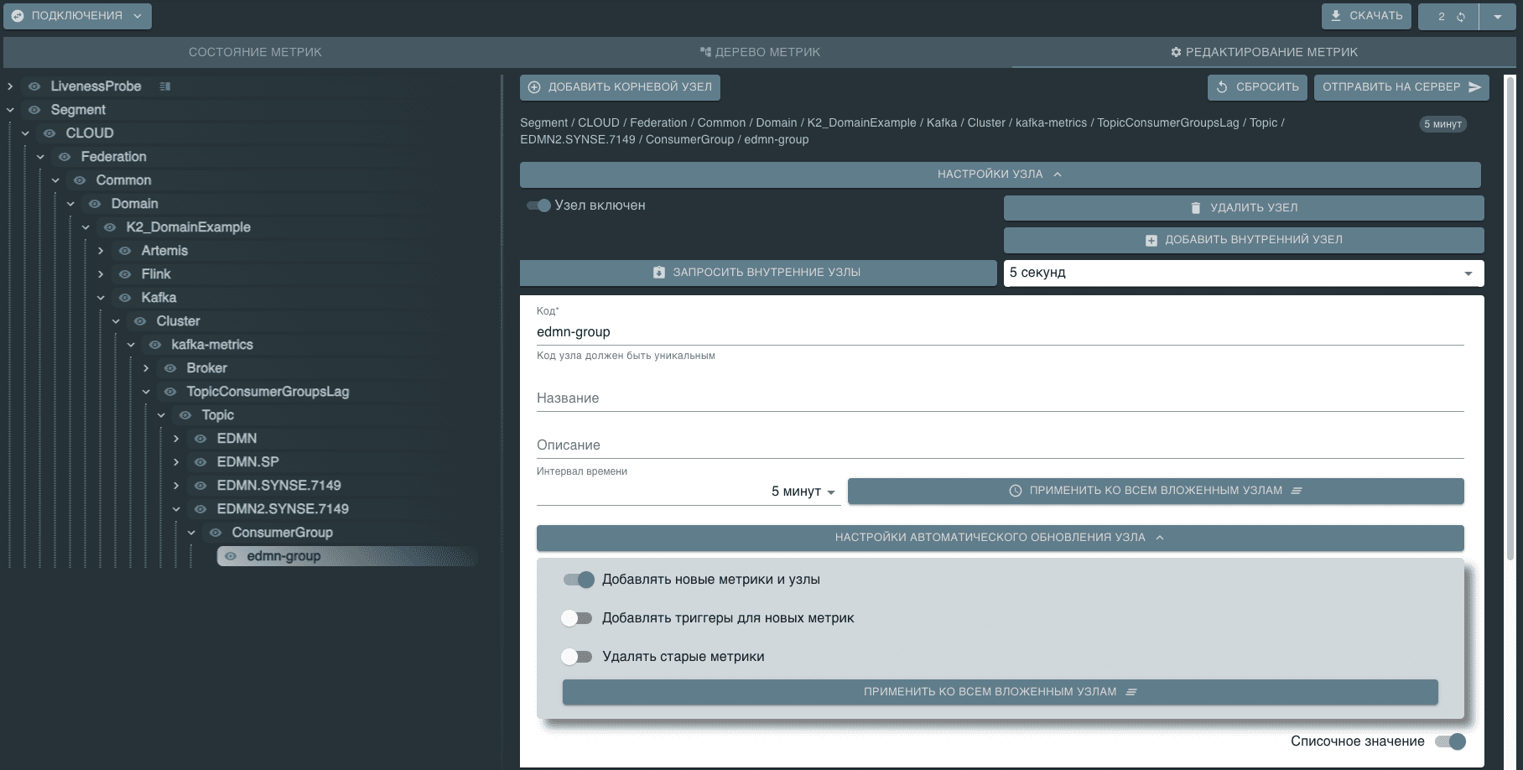Click the 'Название' input field
The width and height of the screenshot is (1523, 770).
coord(1000,398)
